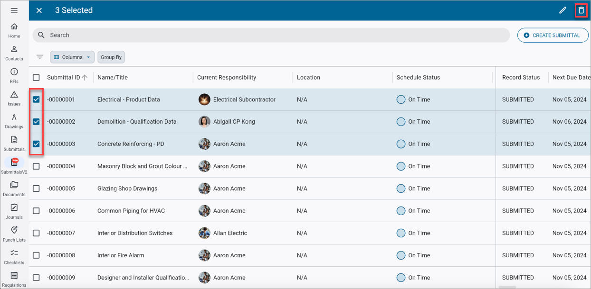Open Checklists module in sidebar
The width and height of the screenshot is (591, 289).
pyautogui.click(x=14, y=257)
